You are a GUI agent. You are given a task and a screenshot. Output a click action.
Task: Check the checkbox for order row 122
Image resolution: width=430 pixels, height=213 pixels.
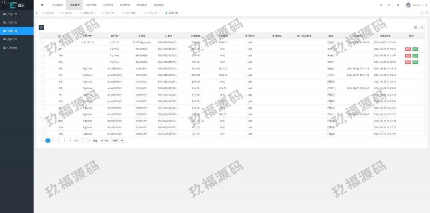point(43,42)
